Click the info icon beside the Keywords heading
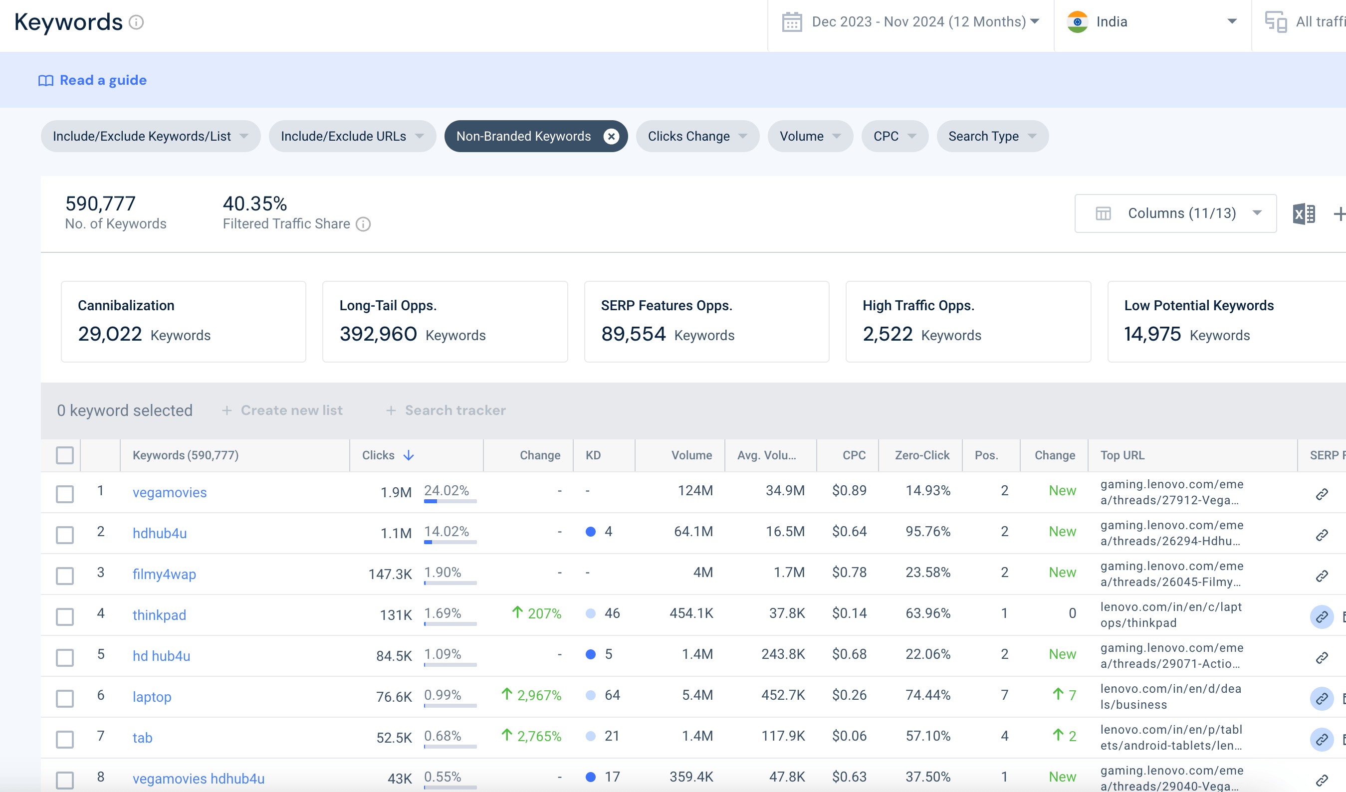The width and height of the screenshot is (1346, 792). (x=136, y=22)
